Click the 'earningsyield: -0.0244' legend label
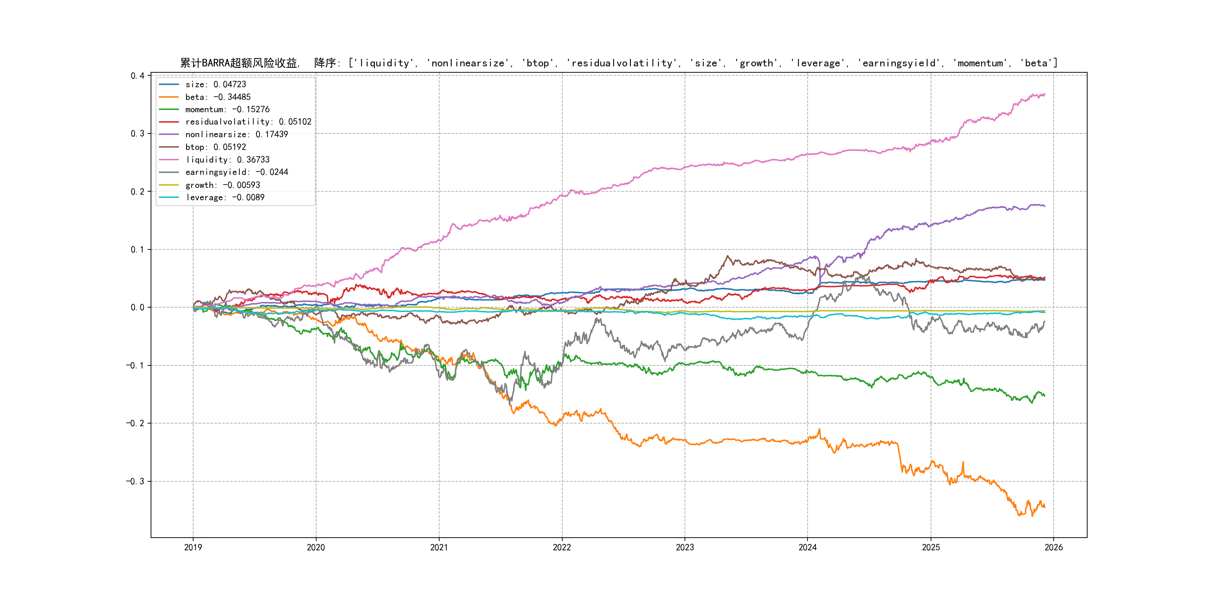 click(x=236, y=172)
